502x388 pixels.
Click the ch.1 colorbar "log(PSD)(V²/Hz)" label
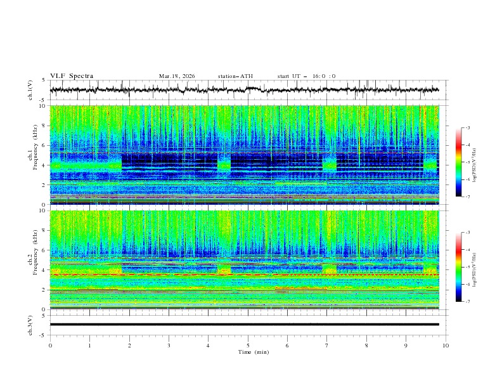[x=474, y=165]
